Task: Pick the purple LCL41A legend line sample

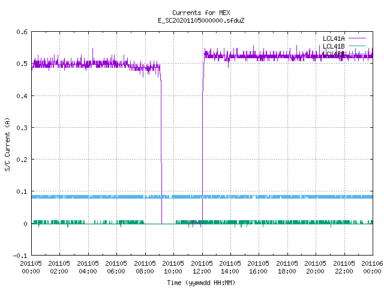Action: click(357, 38)
